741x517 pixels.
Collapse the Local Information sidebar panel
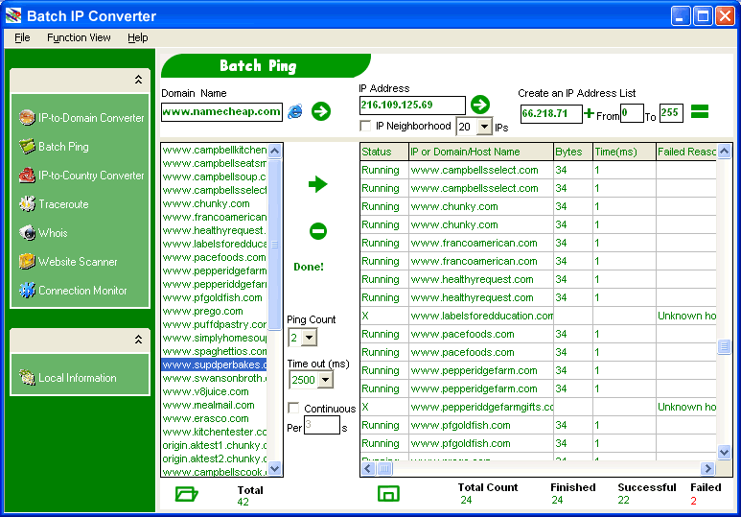138,340
